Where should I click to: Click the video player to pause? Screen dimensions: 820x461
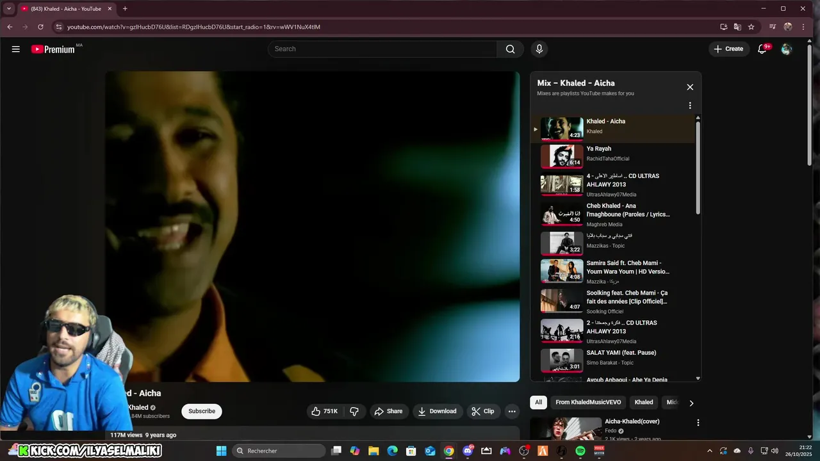coord(313,226)
